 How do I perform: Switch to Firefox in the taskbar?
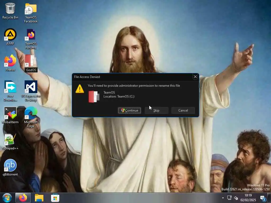23,198
